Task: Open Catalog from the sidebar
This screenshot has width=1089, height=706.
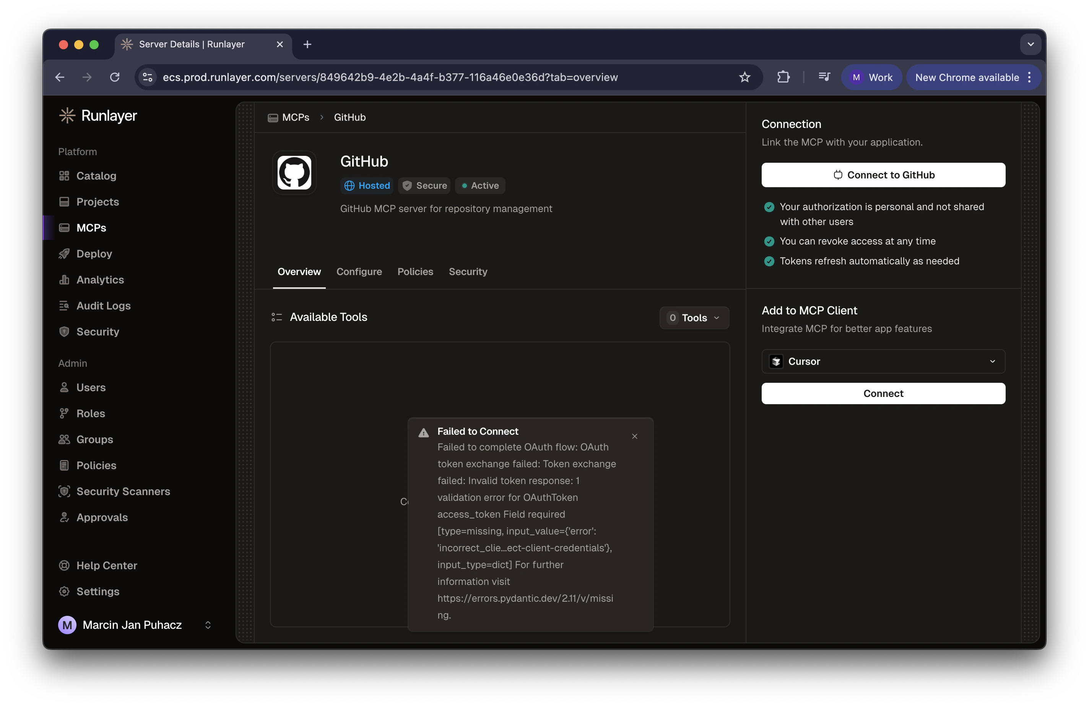Action: tap(96, 176)
